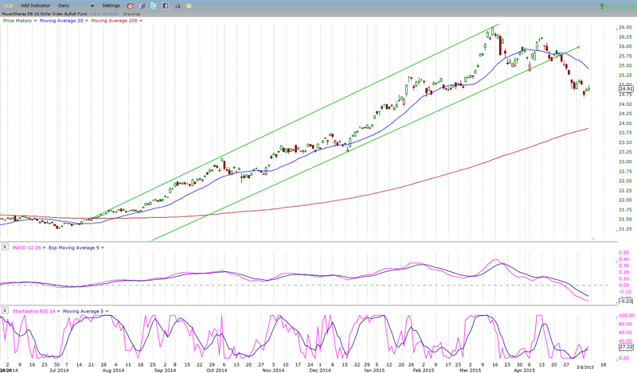The width and height of the screenshot is (637, 373).
Task: Click the yellow note icon in toolbar
Action: (x=189, y=6)
